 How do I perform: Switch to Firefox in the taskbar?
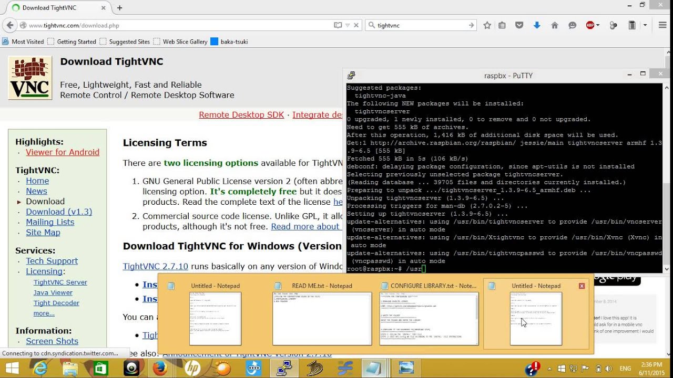(x=160, y=369)
